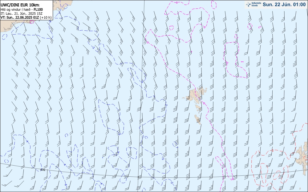The height and width of the screenshot is (192, 308).
Task: Click the 'IT: Lau.. 21. Jún.. 2025 15Z' line
Action: click(22, 13)
